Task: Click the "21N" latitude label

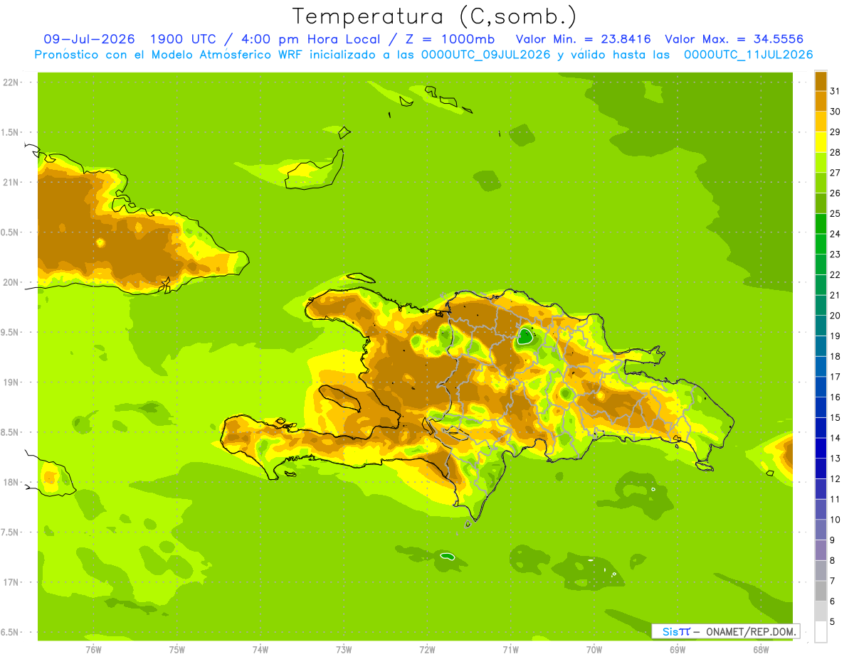Action: click(x=10, y=182)
